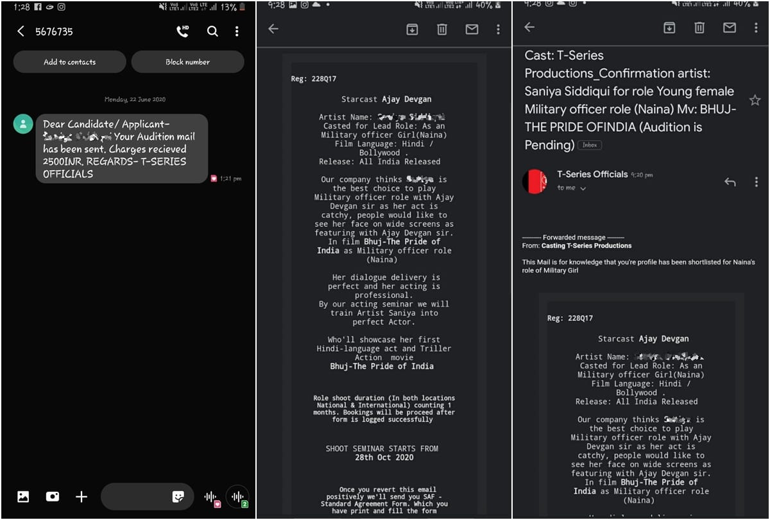Tap the contact number title 5676735
The height and width of the screenshot is (520, 770).
(x=54, y=31)
